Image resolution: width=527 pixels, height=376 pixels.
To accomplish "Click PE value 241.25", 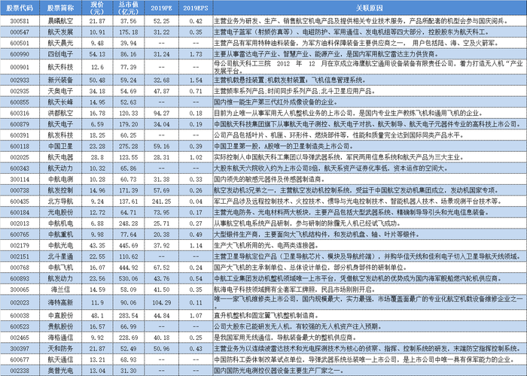I will click(161, 202).
